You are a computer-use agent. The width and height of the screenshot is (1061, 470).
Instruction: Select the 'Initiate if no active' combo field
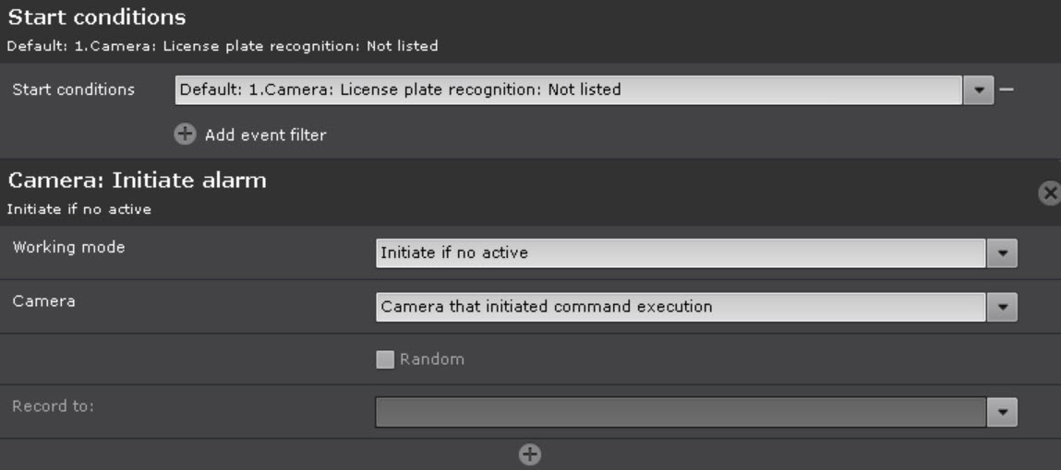[x=680, y=253]
